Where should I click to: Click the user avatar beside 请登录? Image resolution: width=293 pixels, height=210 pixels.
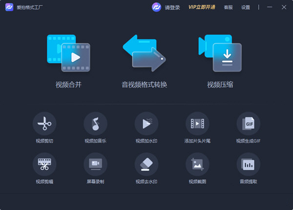click(157, 7)
